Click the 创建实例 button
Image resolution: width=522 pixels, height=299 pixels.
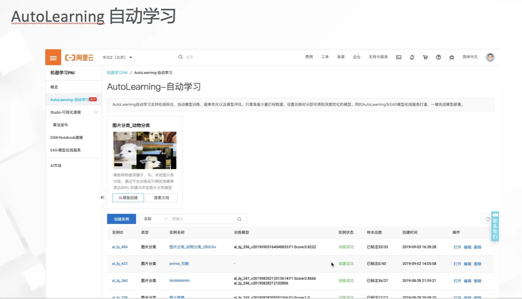pos(121,219)
